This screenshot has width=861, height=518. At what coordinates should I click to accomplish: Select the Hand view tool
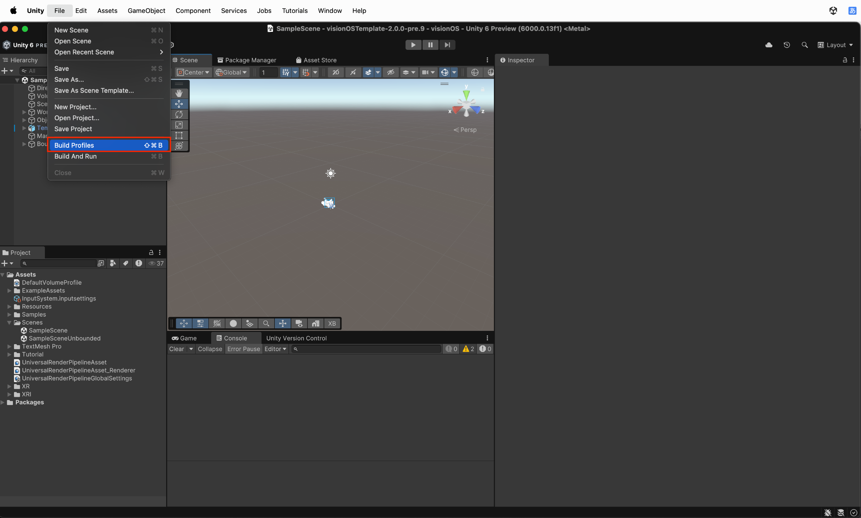click(x=179, y=93)
